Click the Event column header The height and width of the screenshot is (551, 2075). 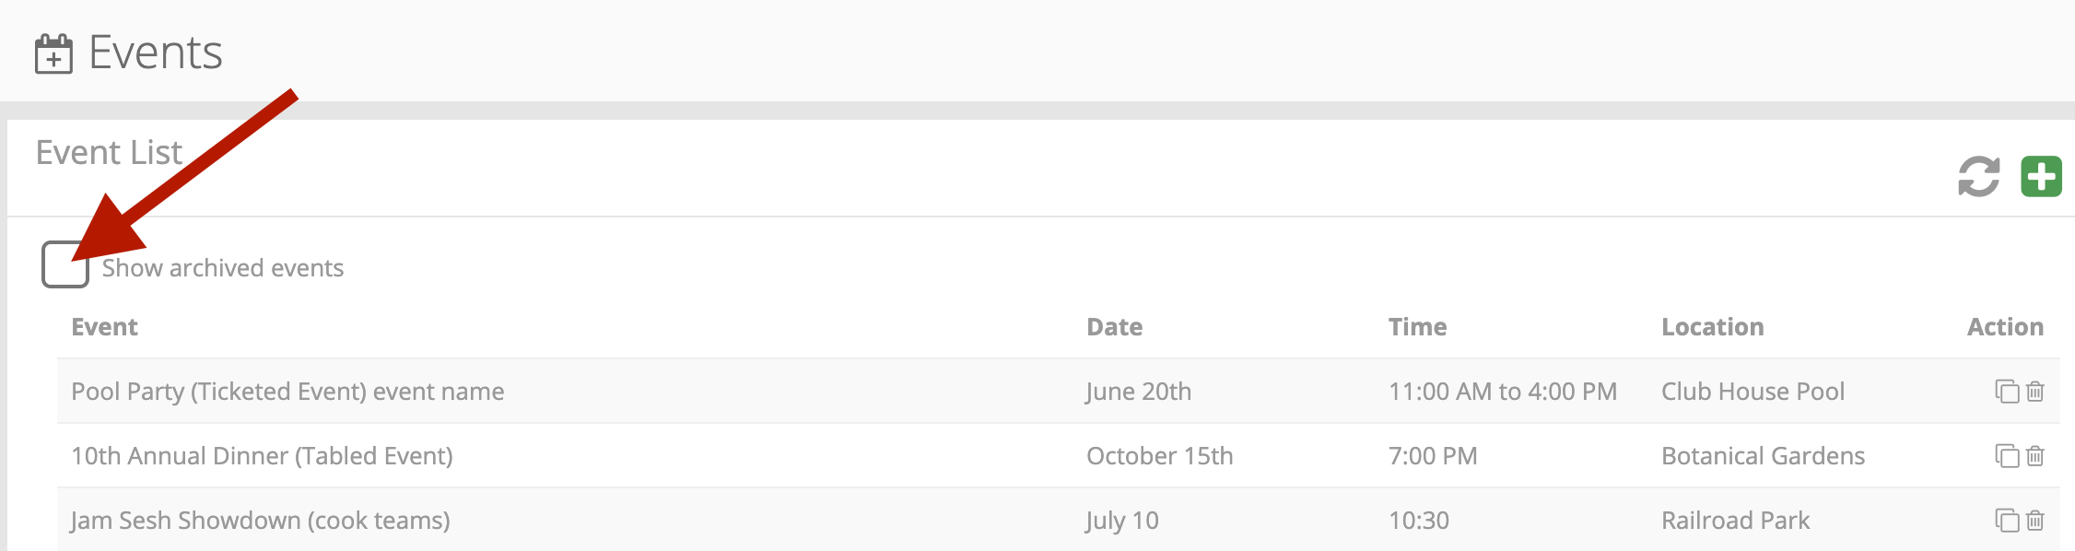[x=104, y=327]
